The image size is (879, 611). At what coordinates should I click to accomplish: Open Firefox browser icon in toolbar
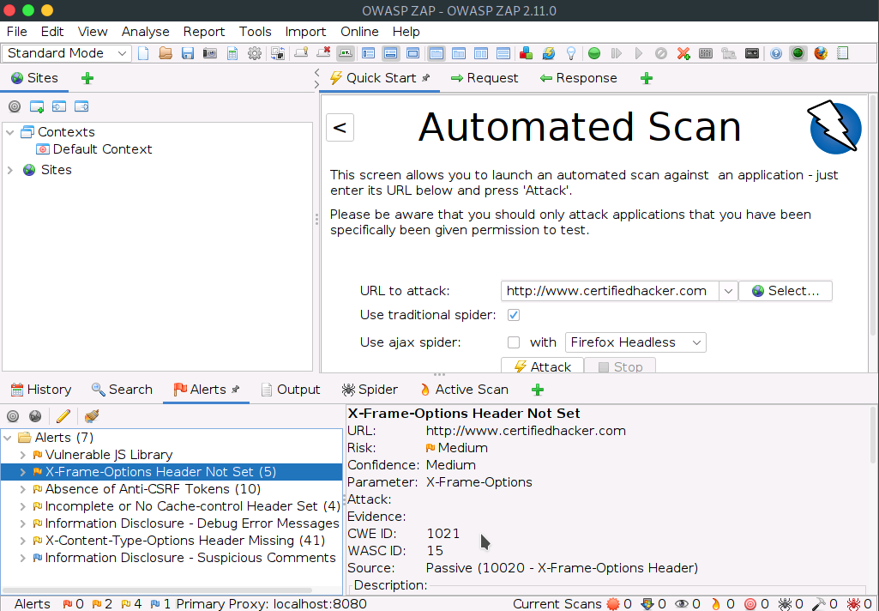[x=821, y=53]
